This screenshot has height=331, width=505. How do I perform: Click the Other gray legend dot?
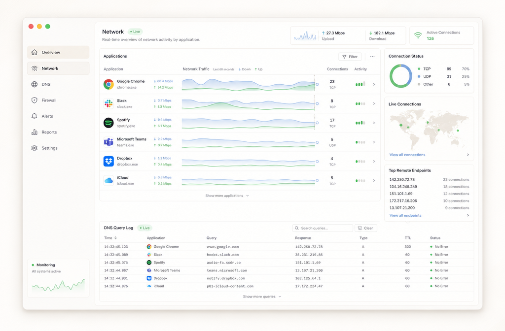(419, 84)
